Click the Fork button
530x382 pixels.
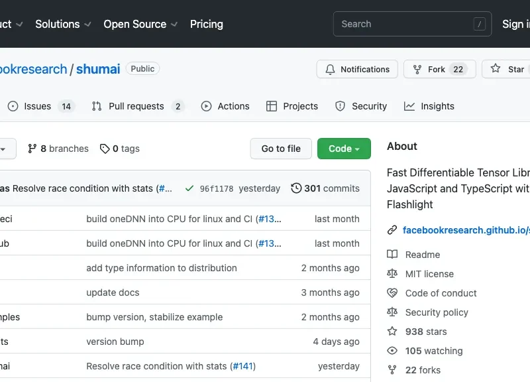click(x=439, y=70)
